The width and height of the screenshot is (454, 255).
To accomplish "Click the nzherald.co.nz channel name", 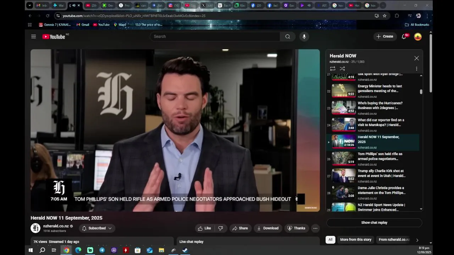I will point(56,226).
